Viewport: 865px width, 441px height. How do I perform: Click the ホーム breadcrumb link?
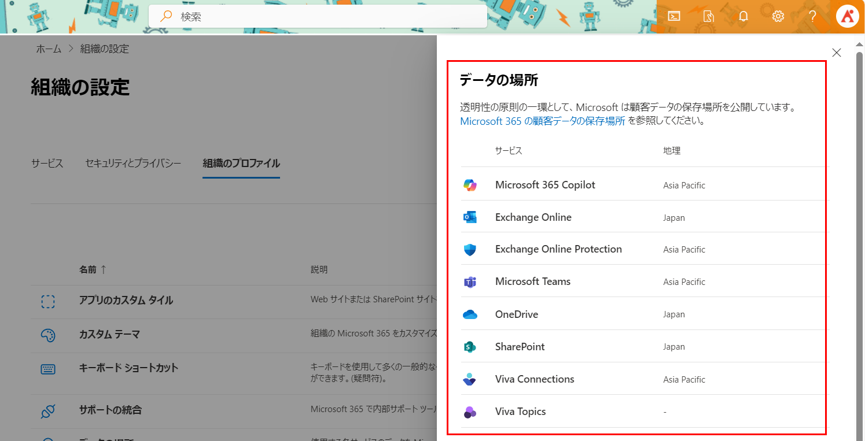[x=49, y=49]
